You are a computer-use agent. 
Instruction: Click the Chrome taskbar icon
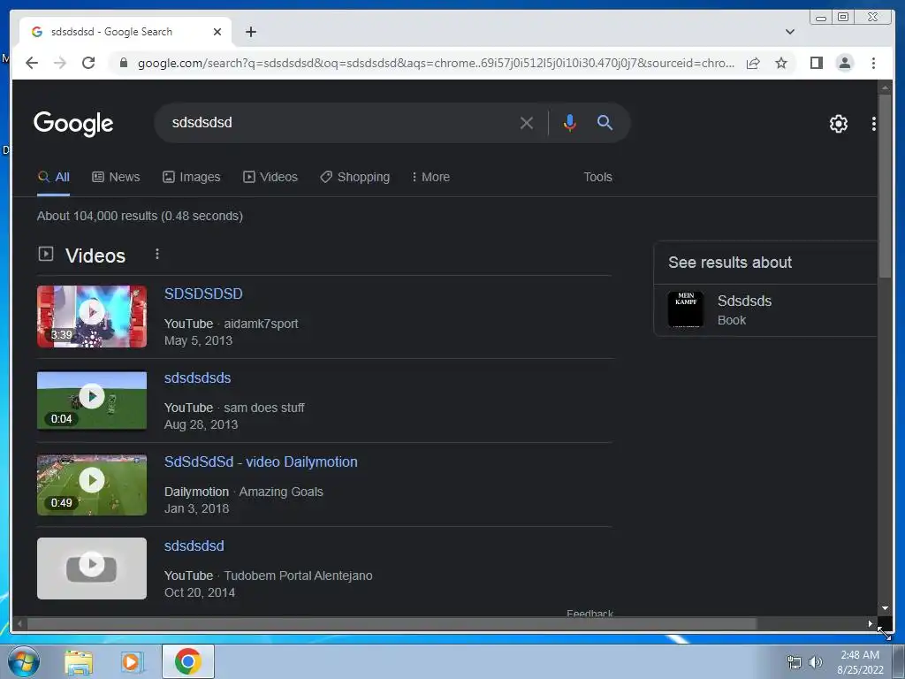[187, 661]
